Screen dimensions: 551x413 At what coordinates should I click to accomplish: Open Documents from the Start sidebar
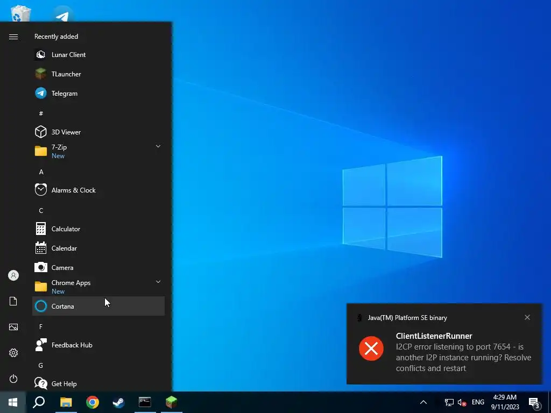point(13,301)
